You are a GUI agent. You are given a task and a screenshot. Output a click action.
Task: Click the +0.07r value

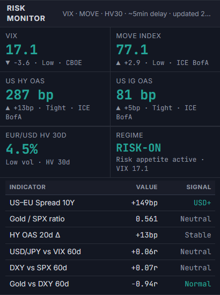coord(144,268)
